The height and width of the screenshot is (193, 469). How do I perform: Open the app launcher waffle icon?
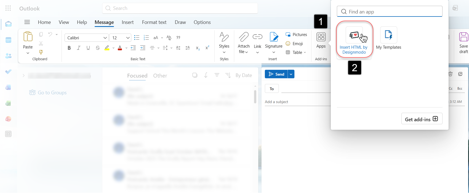(8, 8)
